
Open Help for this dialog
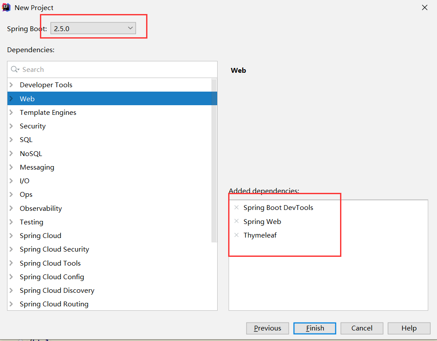(x=409, y=328)
